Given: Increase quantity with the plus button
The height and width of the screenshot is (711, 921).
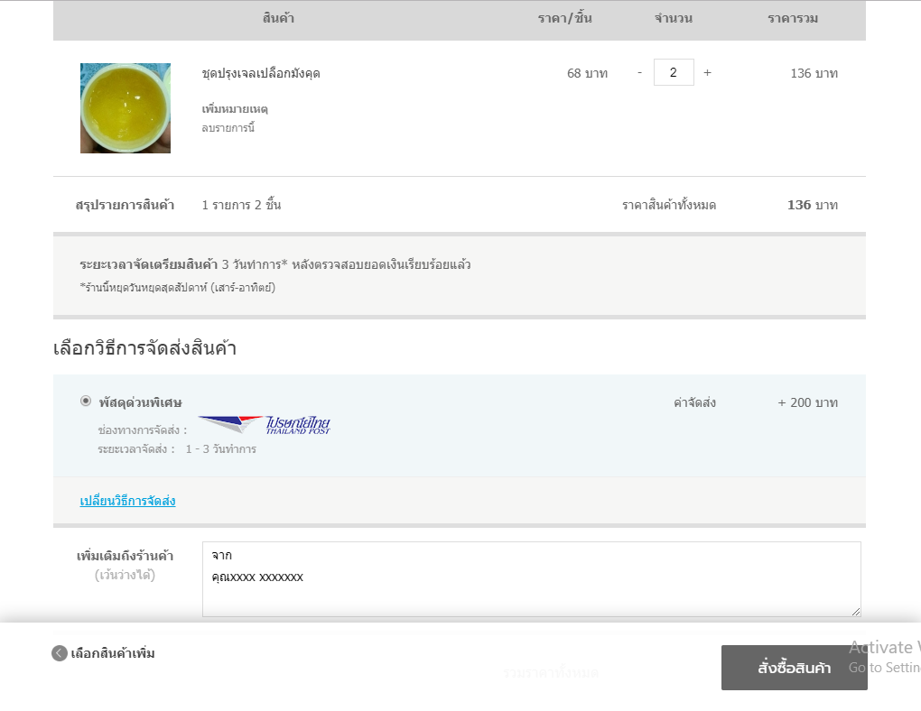Looking at the screenshot, I should pyautogui.click(x=707, y=72).
